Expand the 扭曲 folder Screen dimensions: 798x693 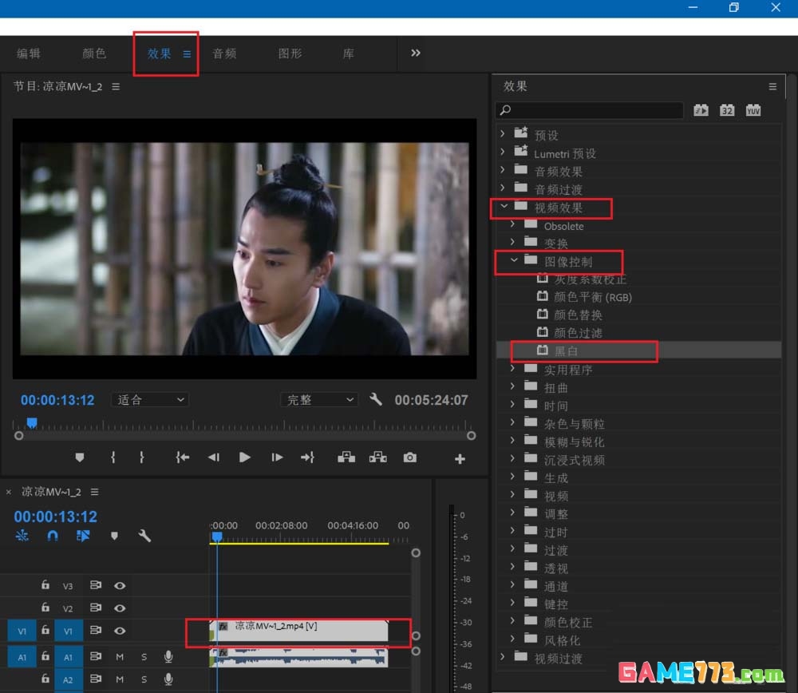512,386
